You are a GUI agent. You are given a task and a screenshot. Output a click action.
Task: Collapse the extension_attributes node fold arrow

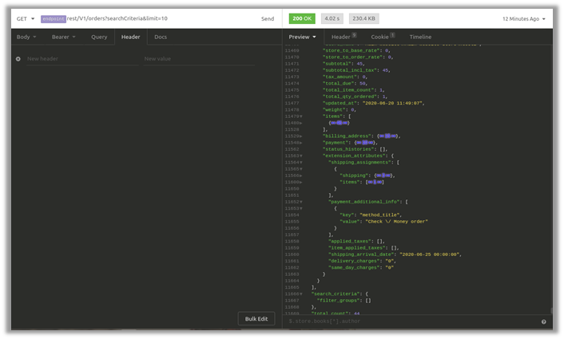click(300, 156)
